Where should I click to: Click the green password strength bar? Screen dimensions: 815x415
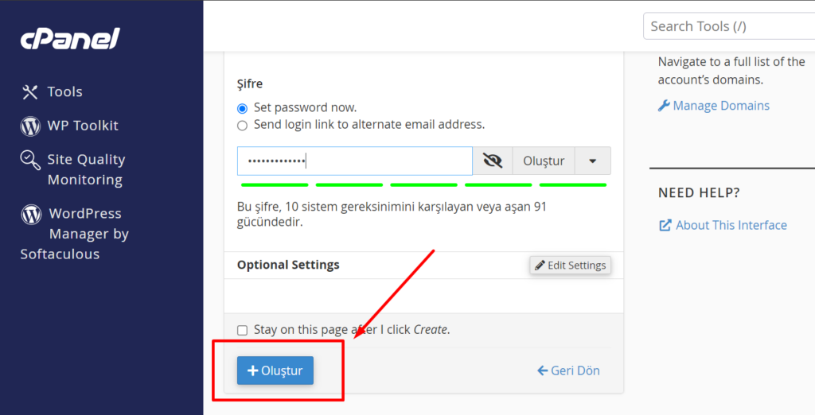pos(423,185)
